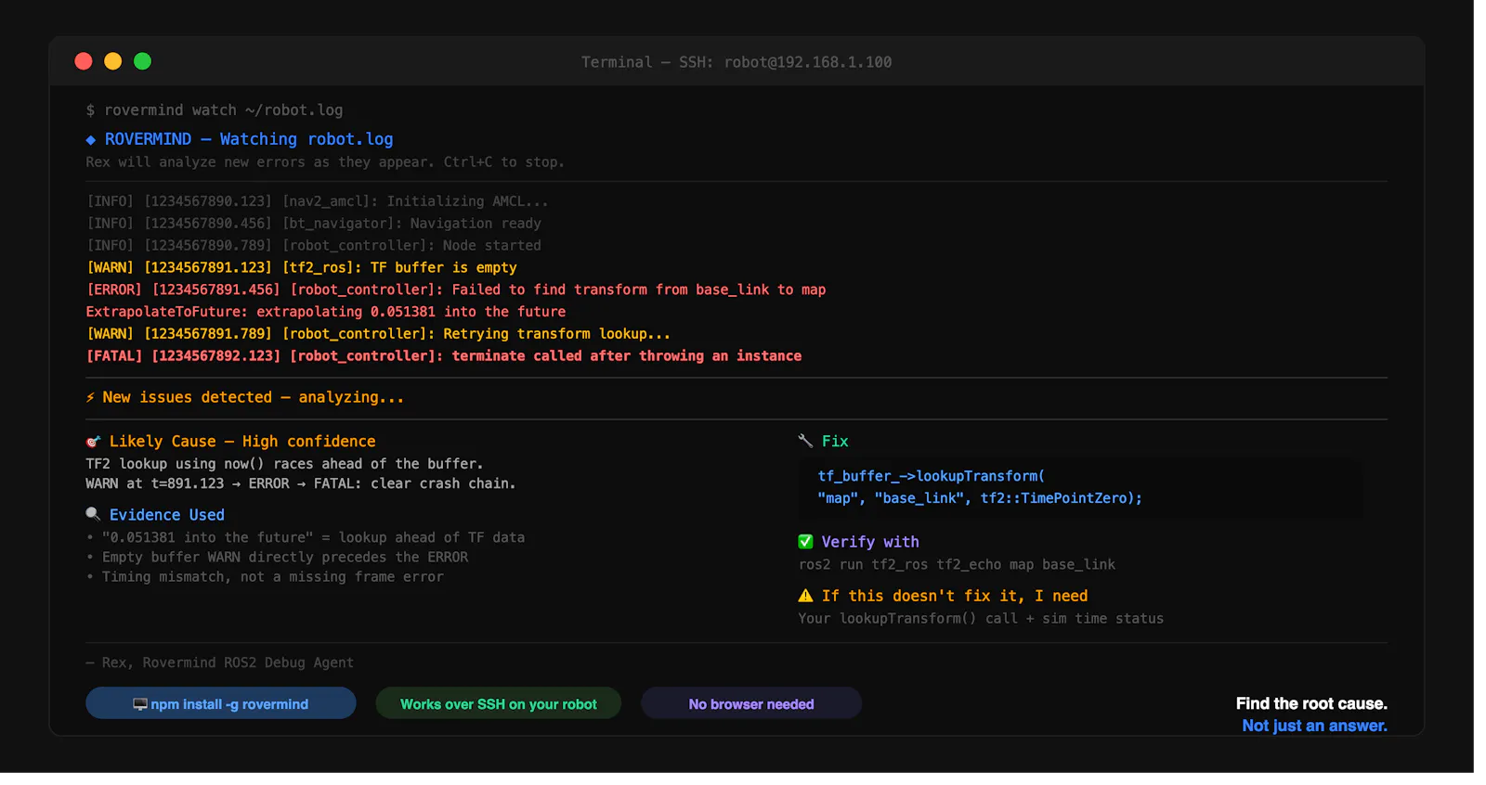
Task: Click the Verify with heading
Action: click(870, 542)
